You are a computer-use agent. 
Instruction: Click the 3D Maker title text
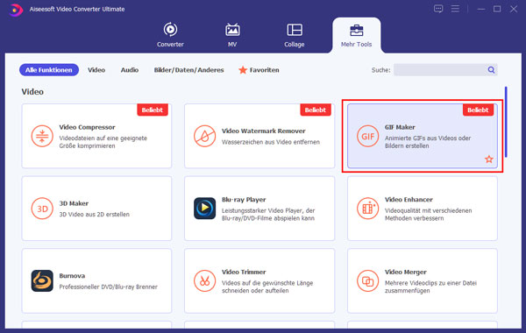(74, 203)
